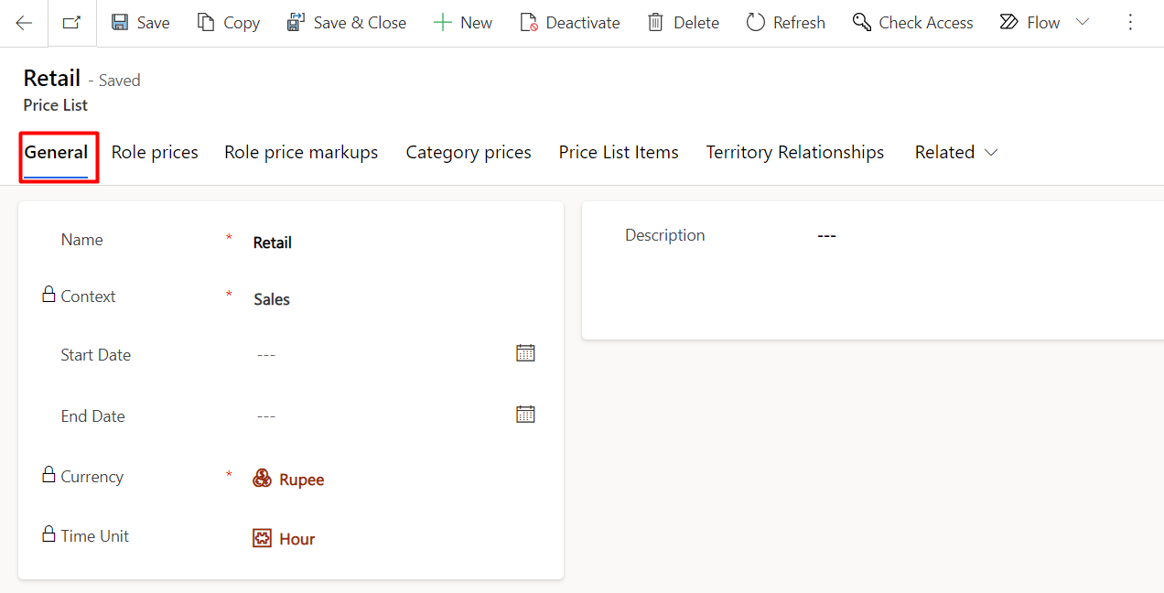Click the Check Access icon

click(860, 22)
